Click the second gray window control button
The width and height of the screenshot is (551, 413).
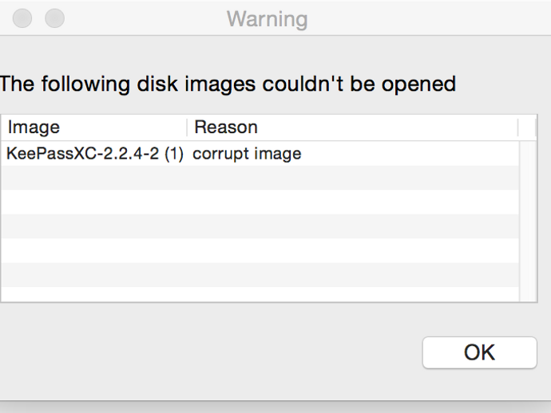pos(54,18)
